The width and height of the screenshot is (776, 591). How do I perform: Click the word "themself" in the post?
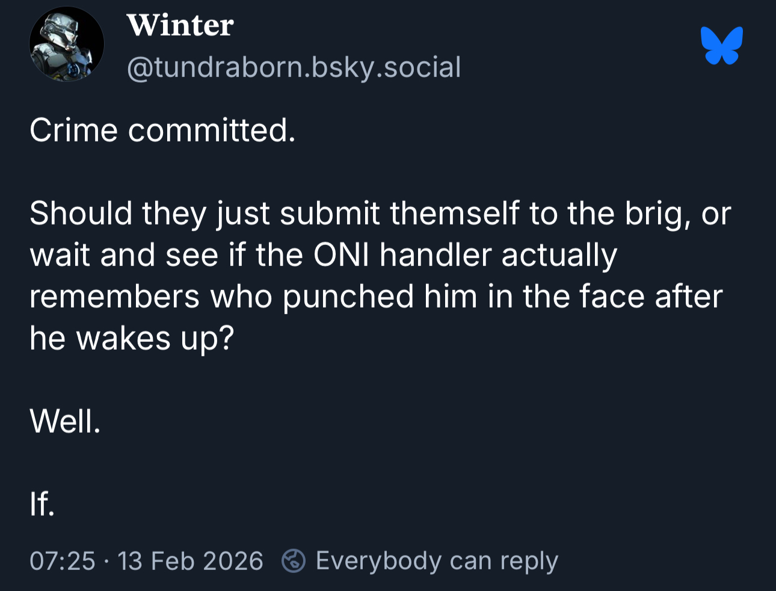(x=454, y=214)
